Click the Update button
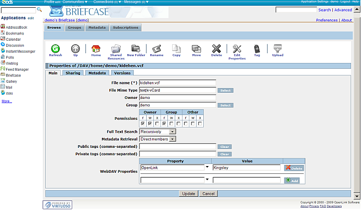This screenshot has width=364, height=215. pyautogui.click(x=188, y=194)
